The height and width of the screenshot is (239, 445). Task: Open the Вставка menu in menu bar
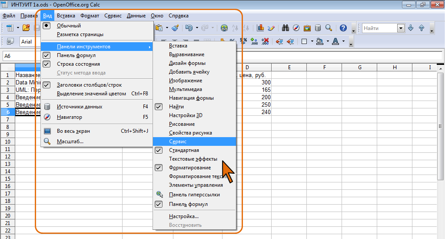66,16
